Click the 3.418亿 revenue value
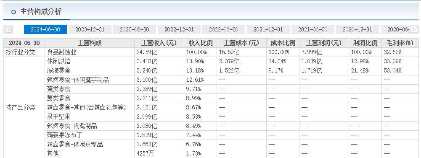This screenshot has height=158, width=421. click(x=147, y=62)
